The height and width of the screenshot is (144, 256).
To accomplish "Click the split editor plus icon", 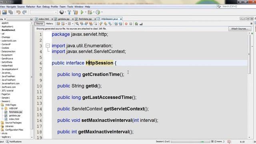I will coord(252,24).
